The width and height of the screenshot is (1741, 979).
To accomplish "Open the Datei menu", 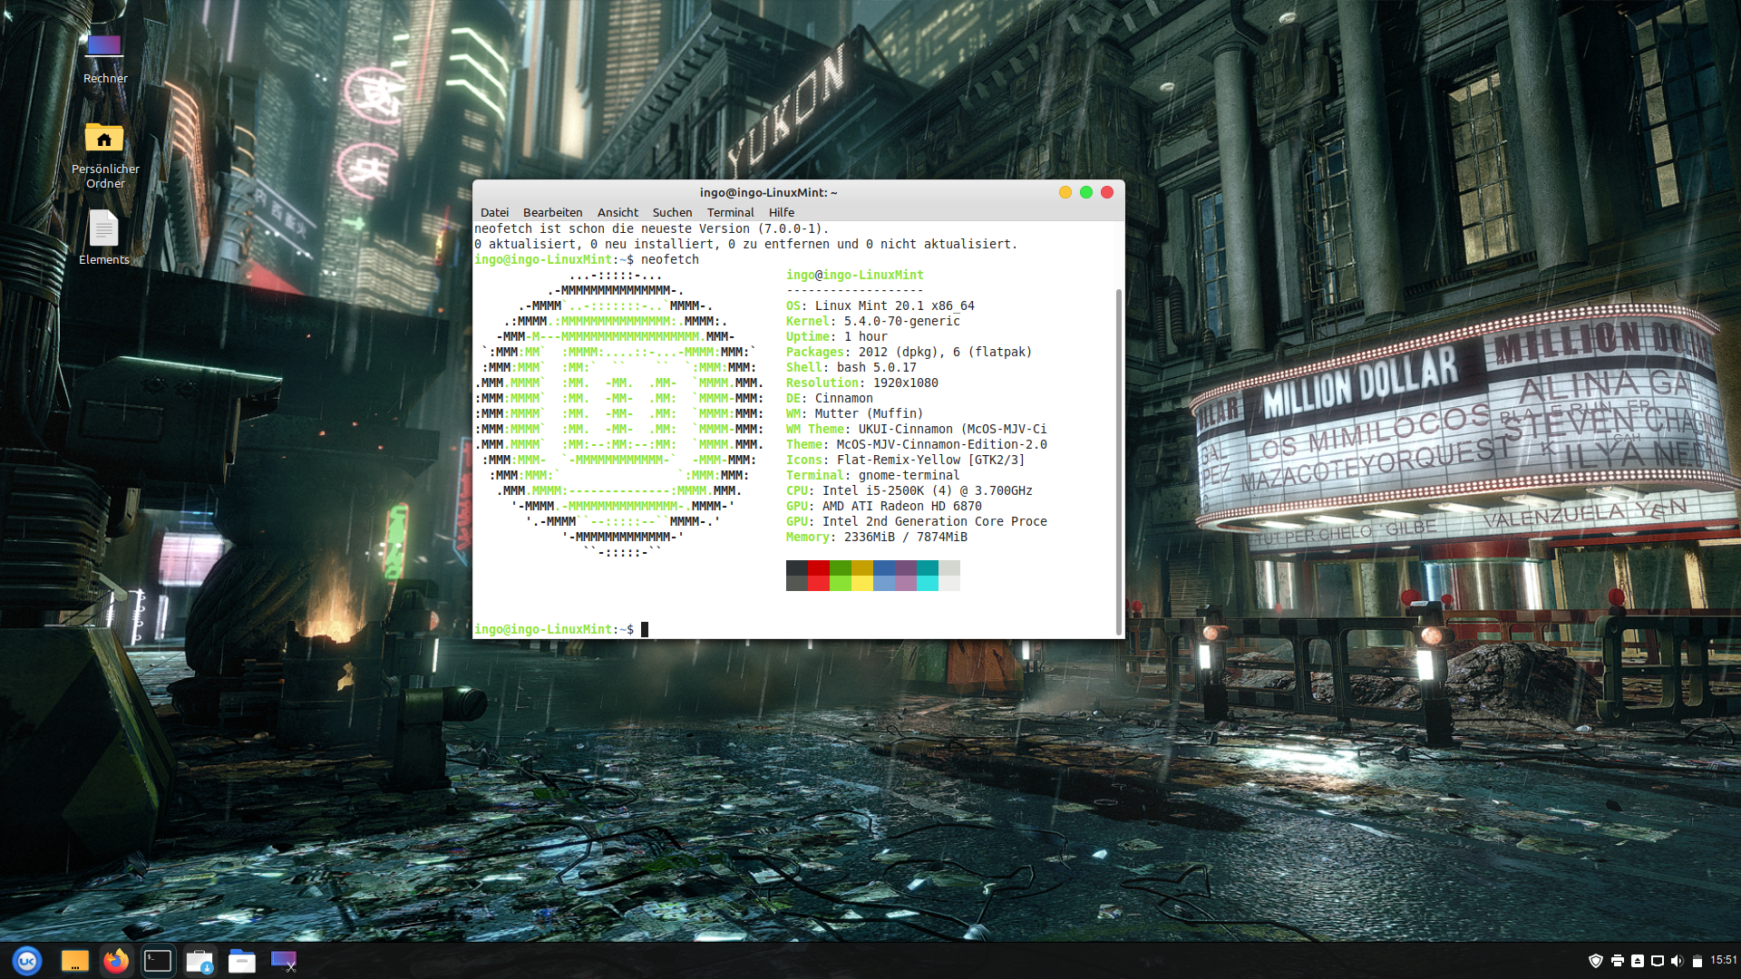I will click(494, 212).
